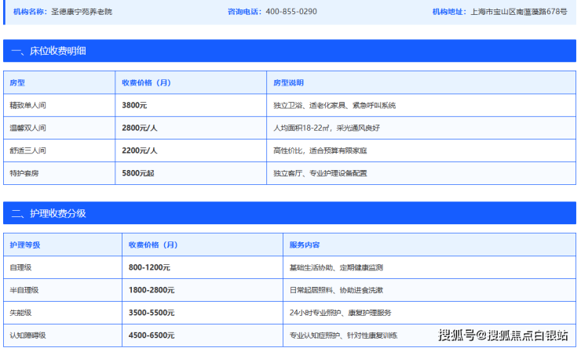
Task: Click the 咨询电话 label
Action: point(243,12)
